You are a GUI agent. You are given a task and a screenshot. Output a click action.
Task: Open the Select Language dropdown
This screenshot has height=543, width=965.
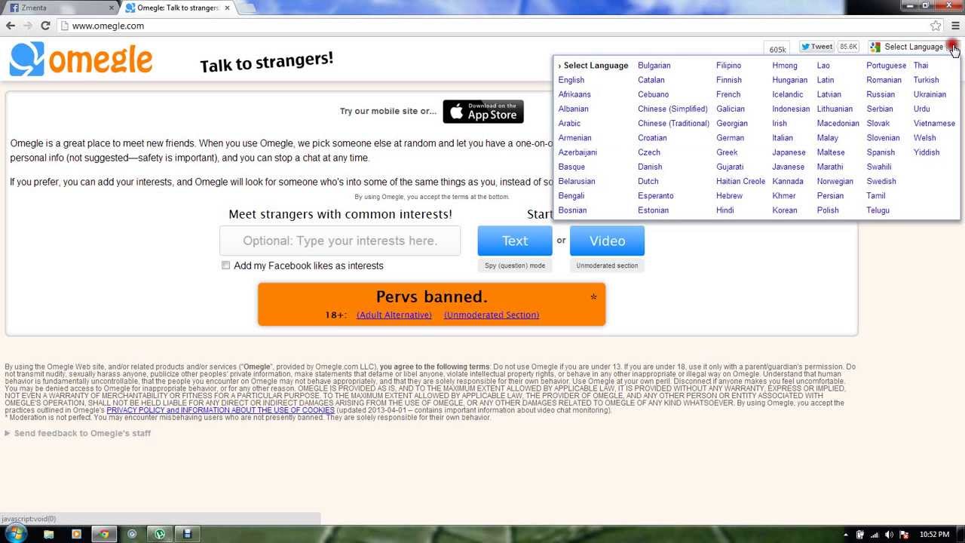(x=914, y=47)
